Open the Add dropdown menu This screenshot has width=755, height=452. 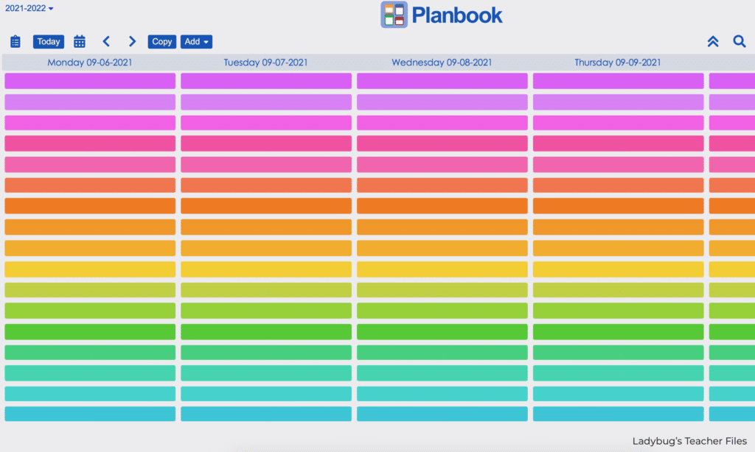[x=196, y=42]
